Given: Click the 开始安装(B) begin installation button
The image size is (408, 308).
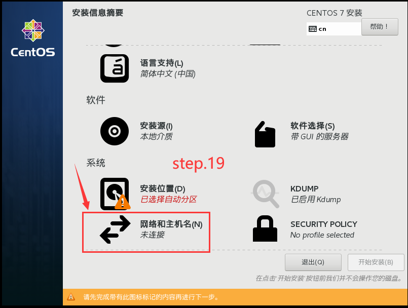Looking at the screenshot, I should pos(376,262).
